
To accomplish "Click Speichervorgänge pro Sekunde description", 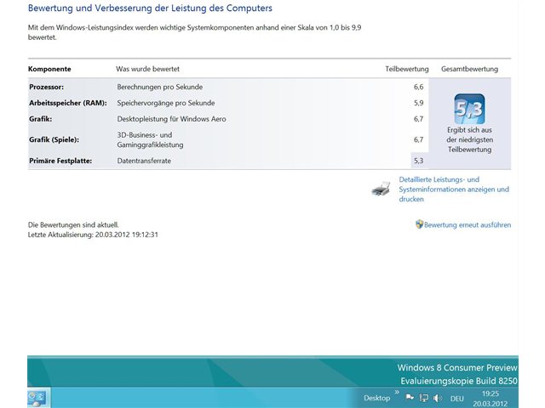I will [x=166, y=103].
